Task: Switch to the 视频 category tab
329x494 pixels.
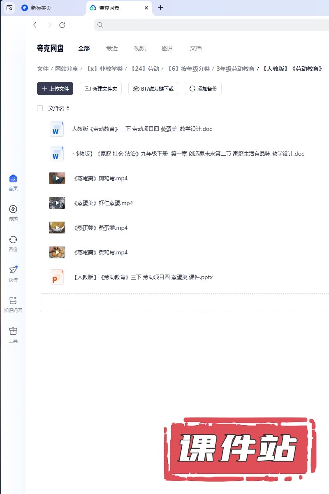Action: coord(140,48)
